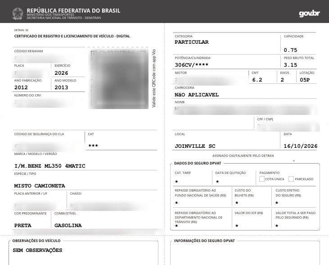Click the data value 16/10/2026
The image size is (329, 265).
[301, 146]
